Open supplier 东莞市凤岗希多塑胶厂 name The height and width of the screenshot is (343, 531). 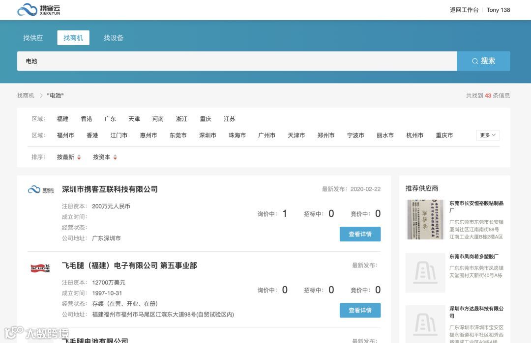[x=474, y=257]
